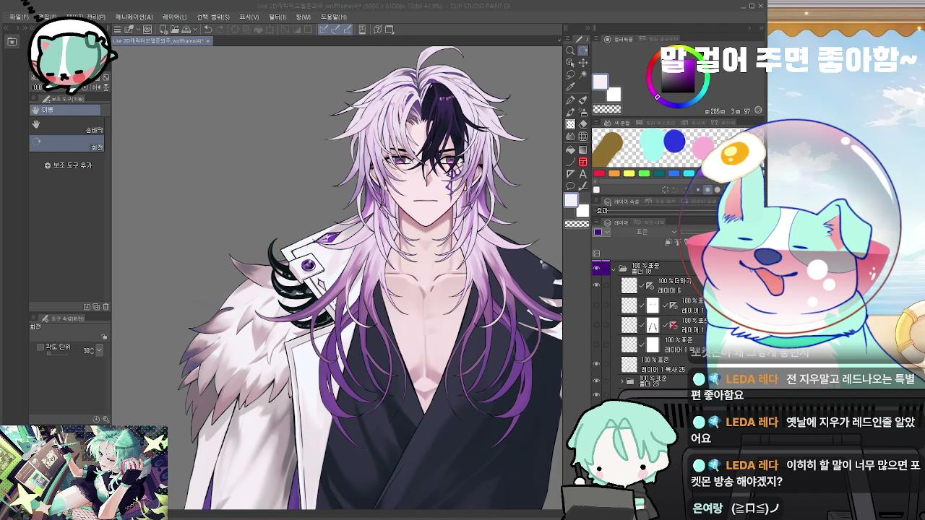Show the hidden layer with red-X ruler icon
The image size is (925, 520).
(x=597, y=325)
